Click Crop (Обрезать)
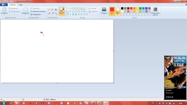187x105 pixels. tap(35, 8)
